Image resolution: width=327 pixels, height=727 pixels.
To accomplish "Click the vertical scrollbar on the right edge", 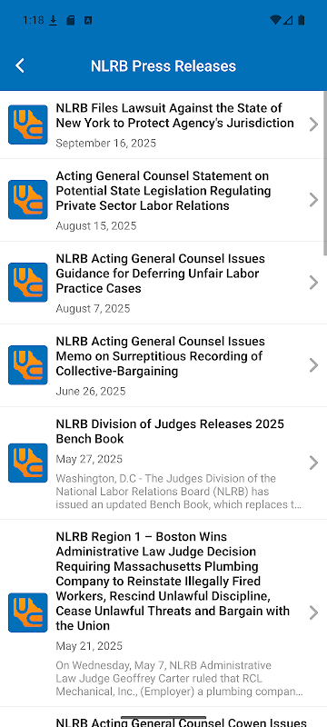I will pos(325,174).
